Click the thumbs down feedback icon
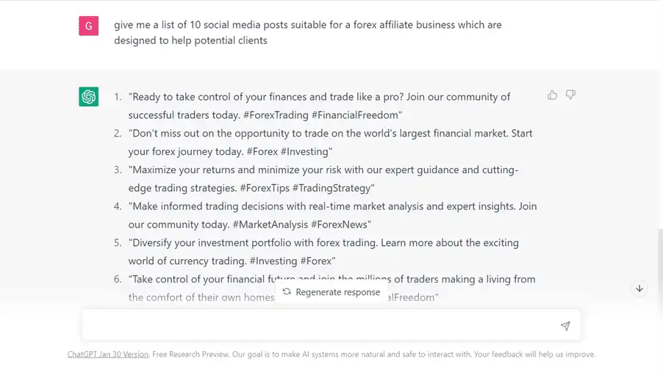Screen dimensions: 663x373 [x=570, y=95]
